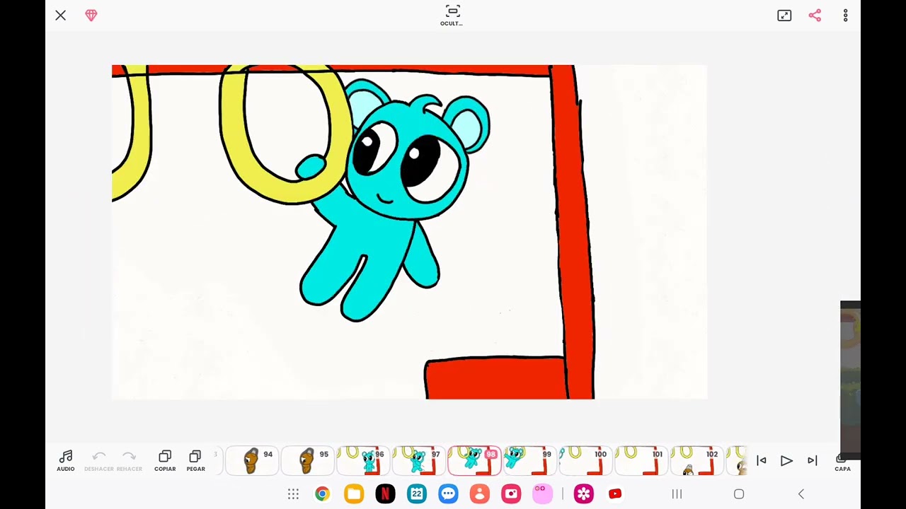906x509 pixels.
Task: Close the animation editor with the X icon
Action: (x=60, y=15)
